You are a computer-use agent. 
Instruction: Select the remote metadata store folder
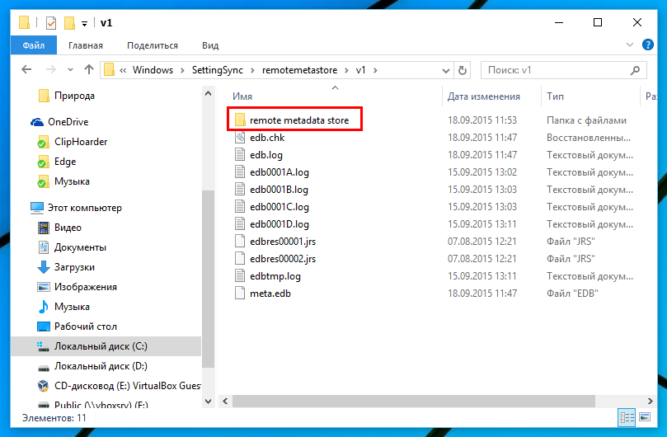pos(298,120)
